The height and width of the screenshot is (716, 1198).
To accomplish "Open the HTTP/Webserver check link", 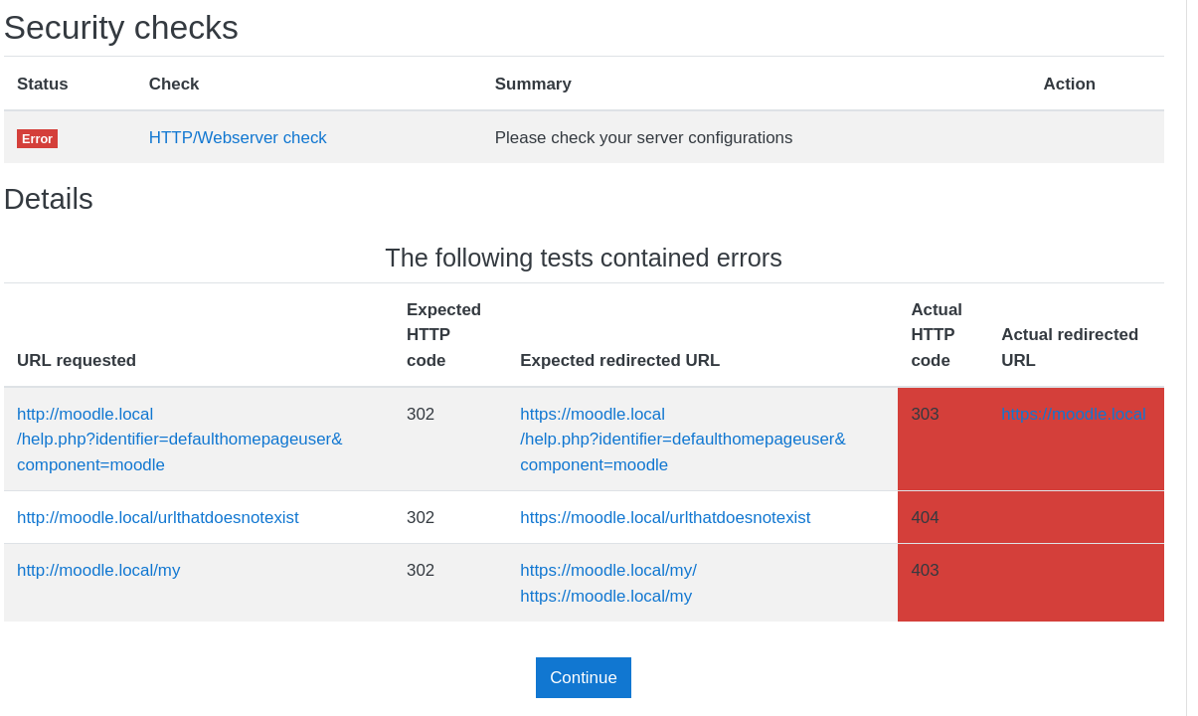I will click(238, 137).
